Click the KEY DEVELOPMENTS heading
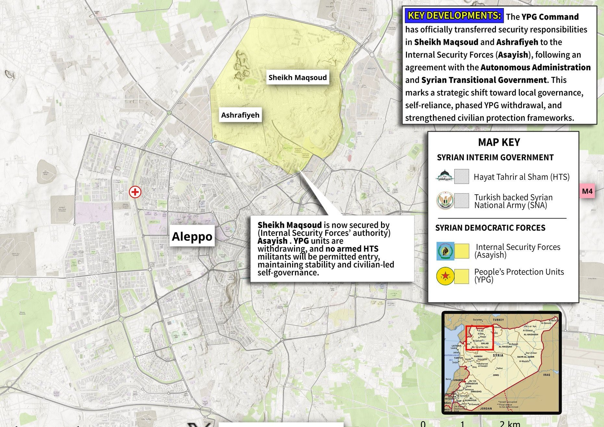 click(454, 16)
